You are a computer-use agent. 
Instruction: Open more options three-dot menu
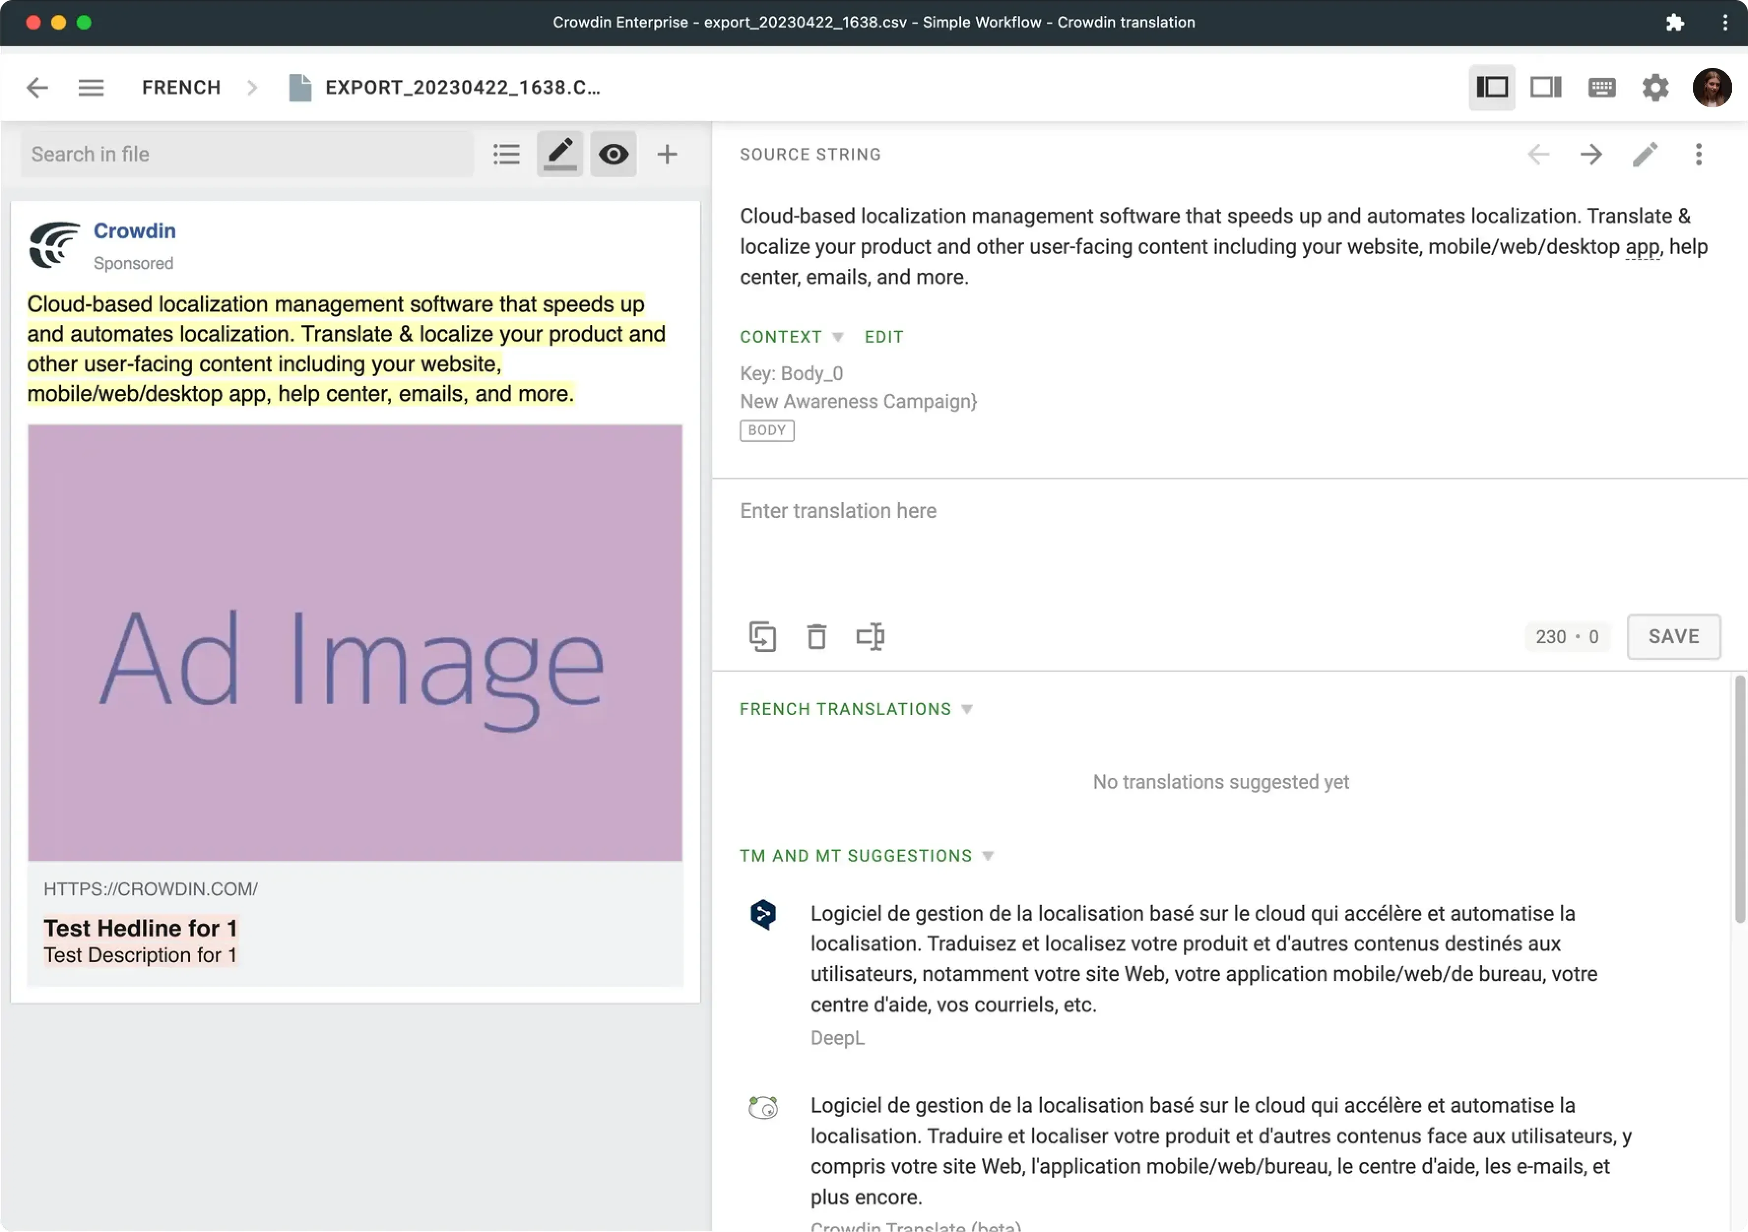1698,155
